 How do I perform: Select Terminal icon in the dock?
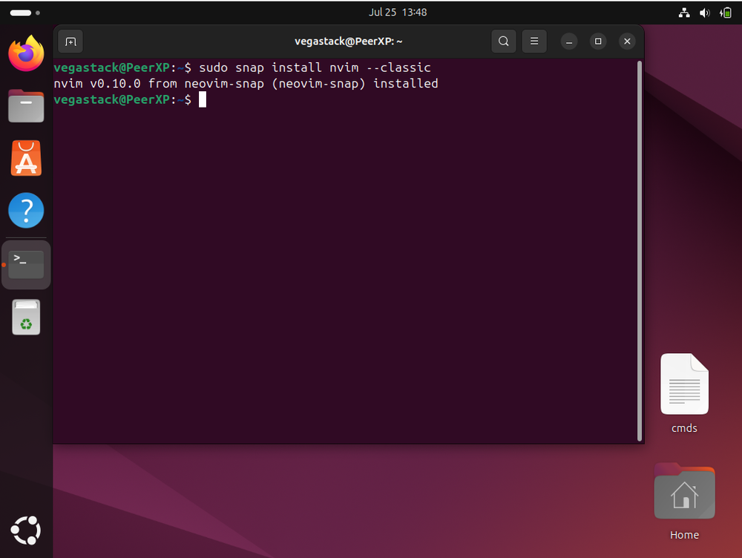tap(27, 264)
